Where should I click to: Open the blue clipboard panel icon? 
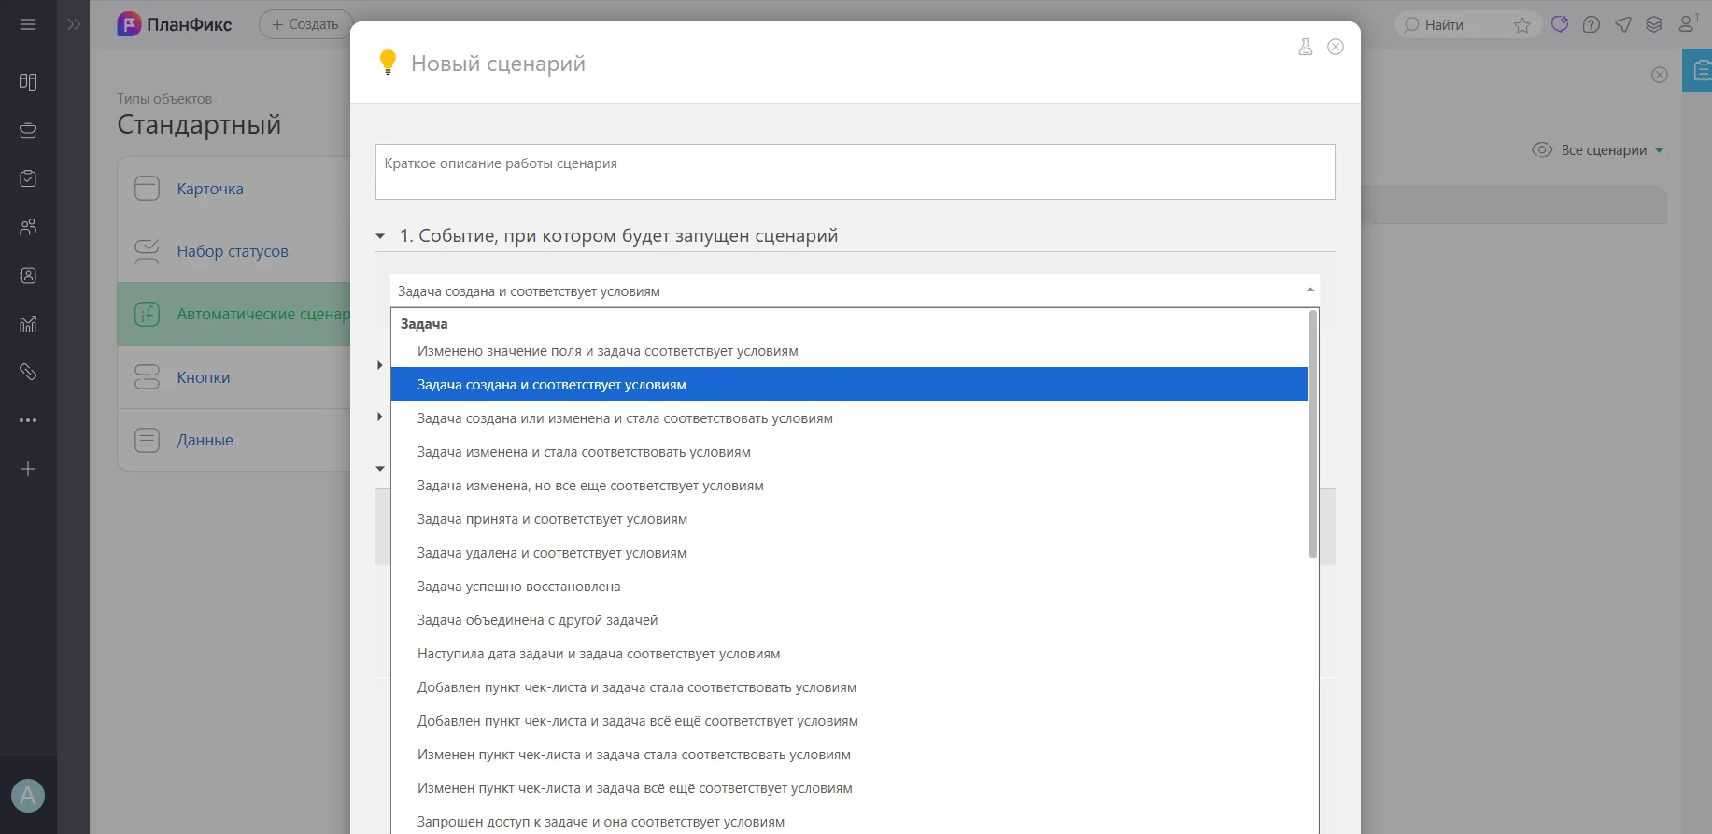click(1700, 71)
